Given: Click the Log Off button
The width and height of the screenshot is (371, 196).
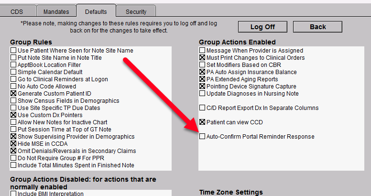Looking at the screenshot, I should (x=262, y=27).
